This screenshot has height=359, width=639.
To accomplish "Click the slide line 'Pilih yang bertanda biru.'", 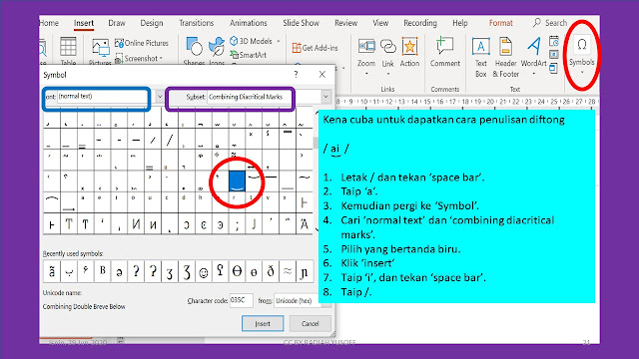I will (x=400, y=249).
